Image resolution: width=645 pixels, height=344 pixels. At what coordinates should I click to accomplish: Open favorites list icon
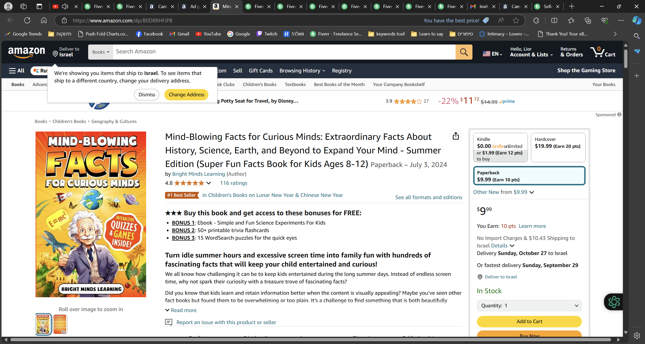(571, 20)
